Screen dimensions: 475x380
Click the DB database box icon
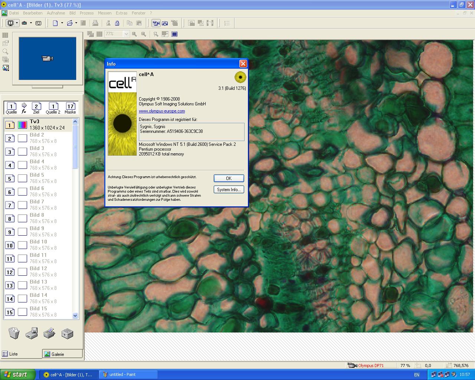click(x=67, y=334)
